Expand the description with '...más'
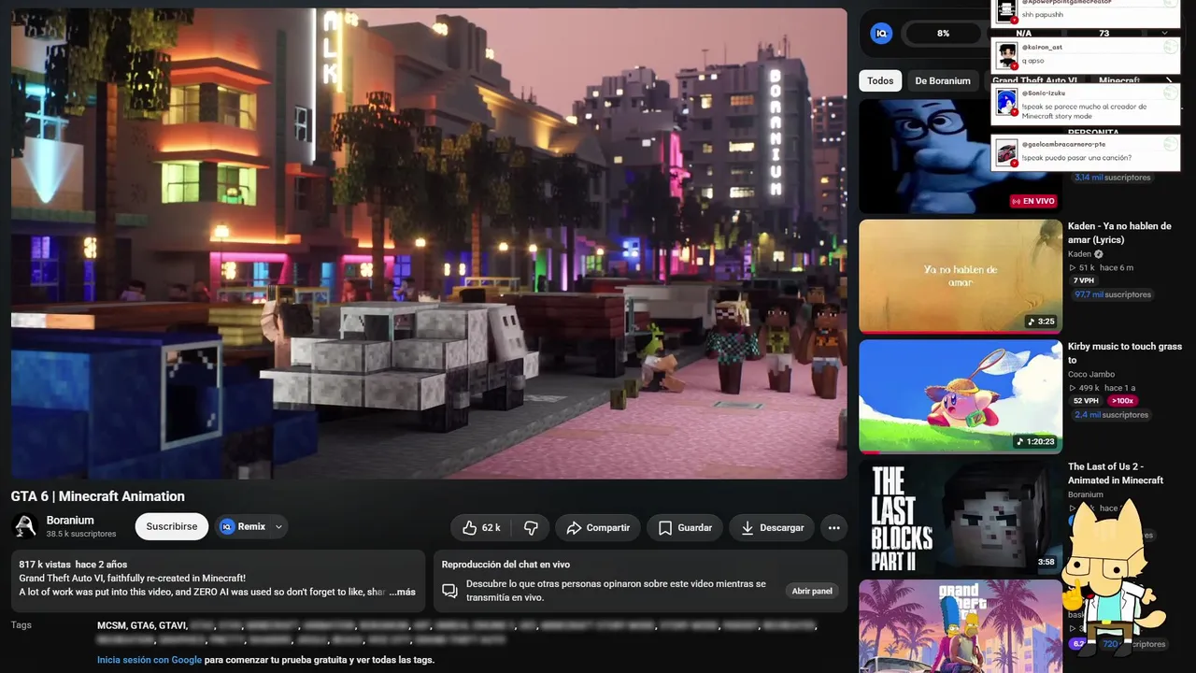This screenshot has width=1196, height=673. (402, 592)
